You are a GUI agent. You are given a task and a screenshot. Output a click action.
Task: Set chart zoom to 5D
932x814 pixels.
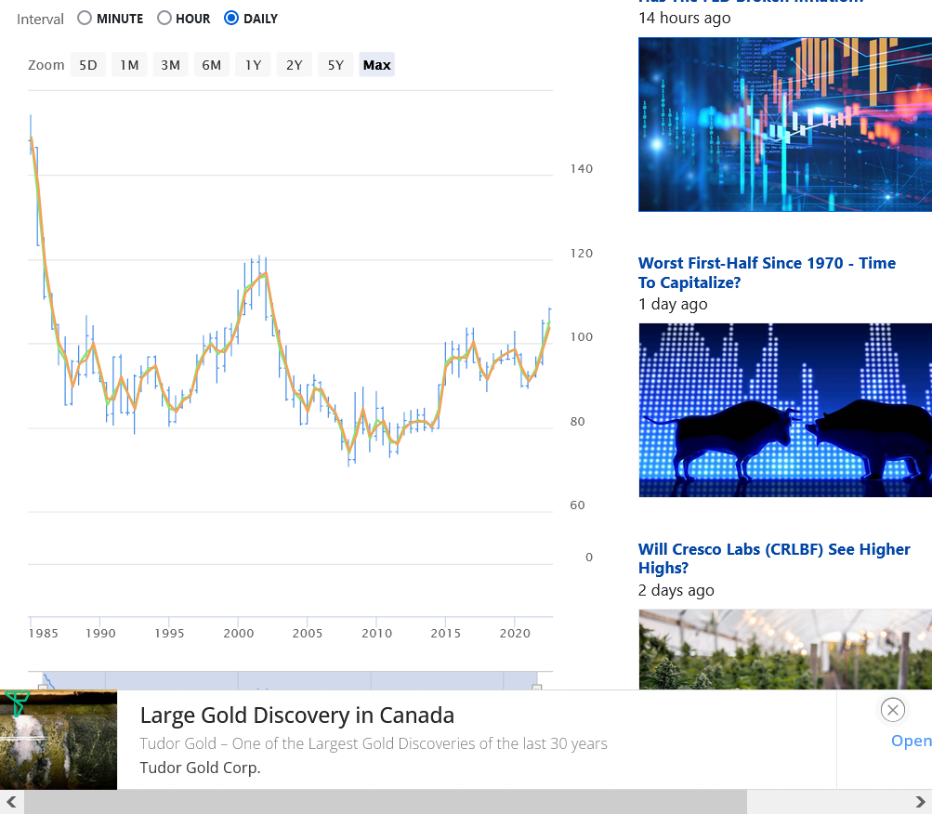point(88,65)
